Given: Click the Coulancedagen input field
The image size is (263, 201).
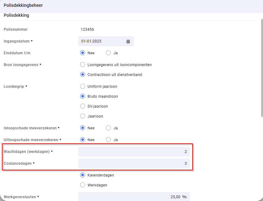Looking at the screenshot, I should (x=134, y=163).
